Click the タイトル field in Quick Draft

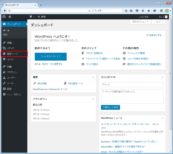[x=132, y=85]
